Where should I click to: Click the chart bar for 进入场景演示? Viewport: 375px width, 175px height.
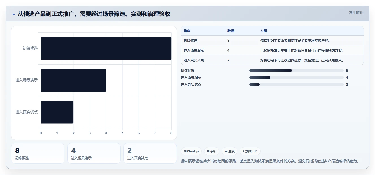[x=73, y=80]
